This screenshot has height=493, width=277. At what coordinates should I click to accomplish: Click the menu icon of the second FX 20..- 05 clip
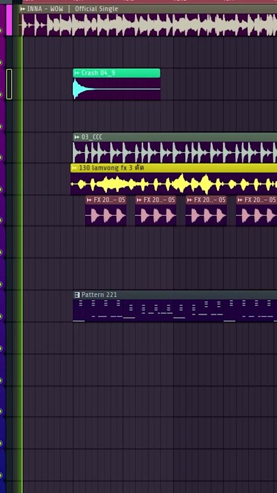pos(139,200)
